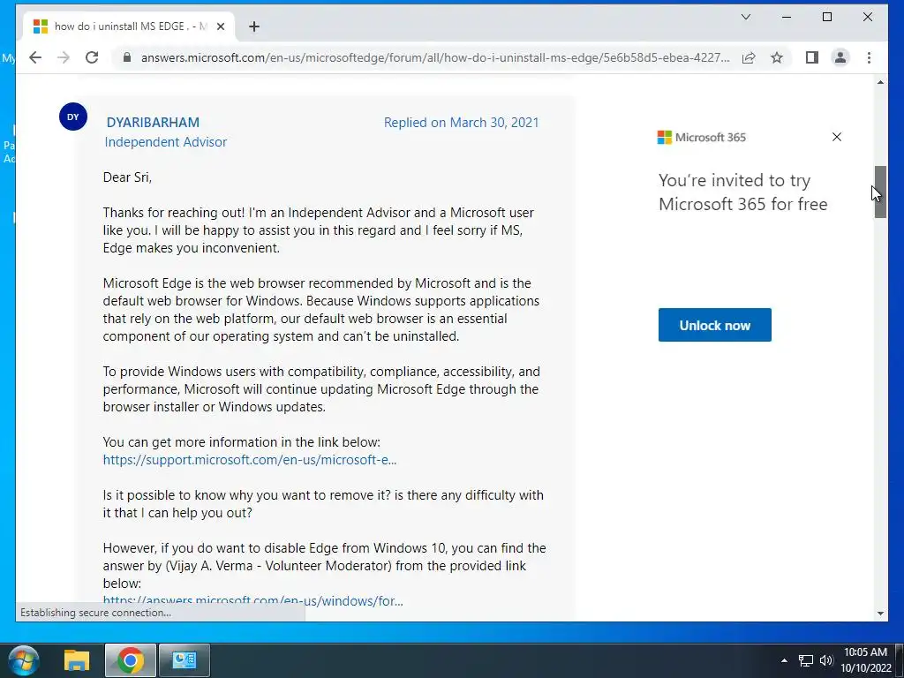This screenshot has height=678, width=904.
Task: Share this page using the share icon
Action: pos(749,57)
